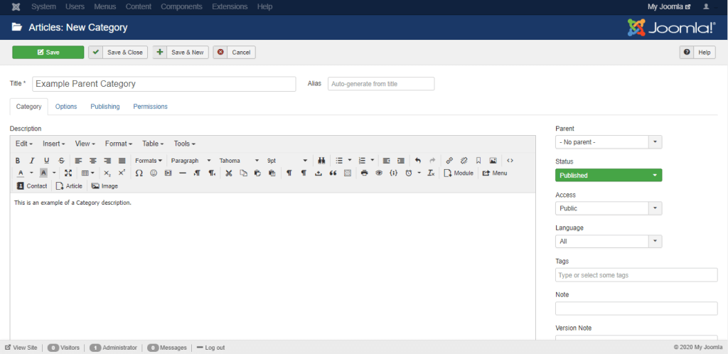This screenshot has width=728, height=354.
Task: Insert an emoticon smiley
Action: 154,173
